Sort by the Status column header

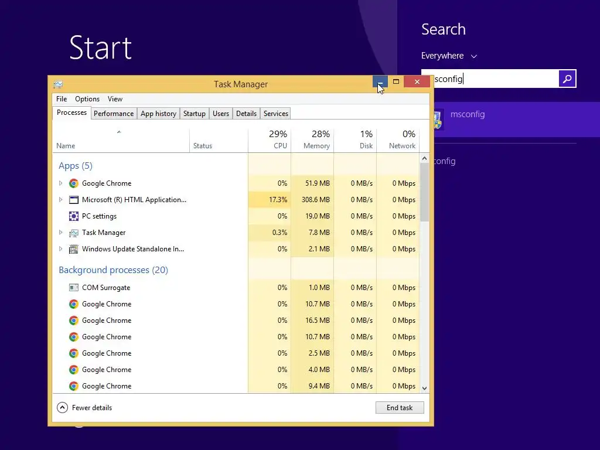(x=219, y=141)
